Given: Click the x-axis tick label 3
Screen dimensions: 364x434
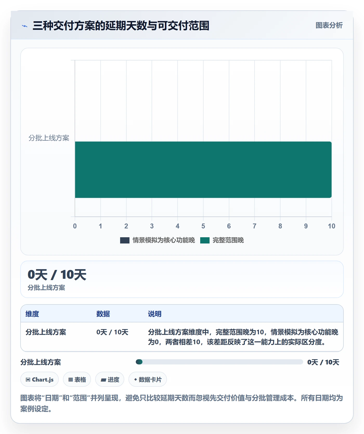Looking at the screenshot, I should [152, 226].
